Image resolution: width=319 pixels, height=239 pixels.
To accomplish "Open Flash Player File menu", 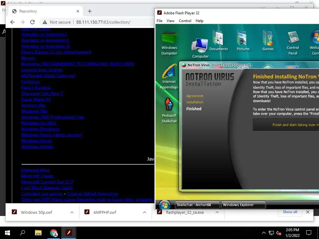I will [159, 21].
